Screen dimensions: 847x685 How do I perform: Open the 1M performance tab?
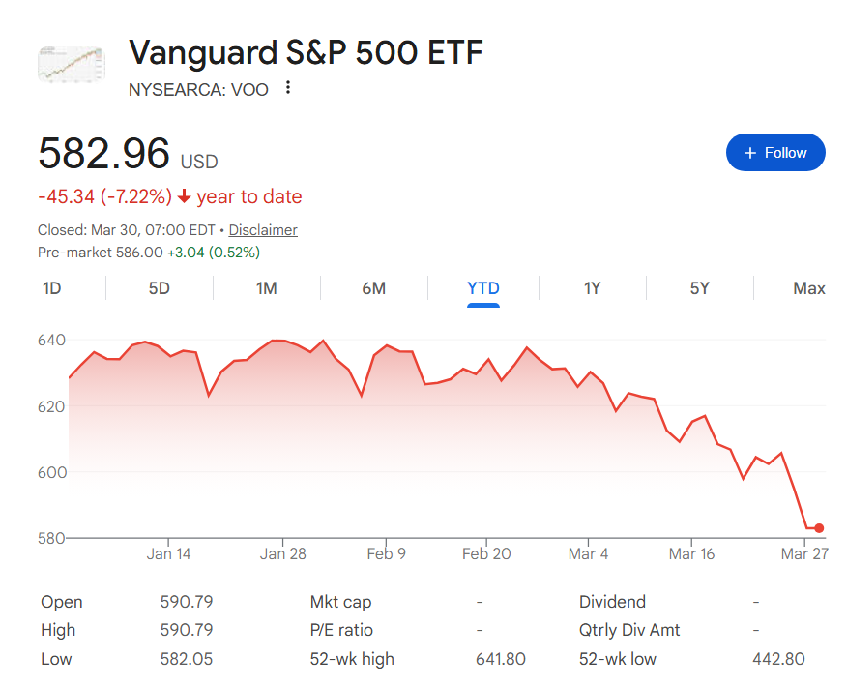point(265,288)
